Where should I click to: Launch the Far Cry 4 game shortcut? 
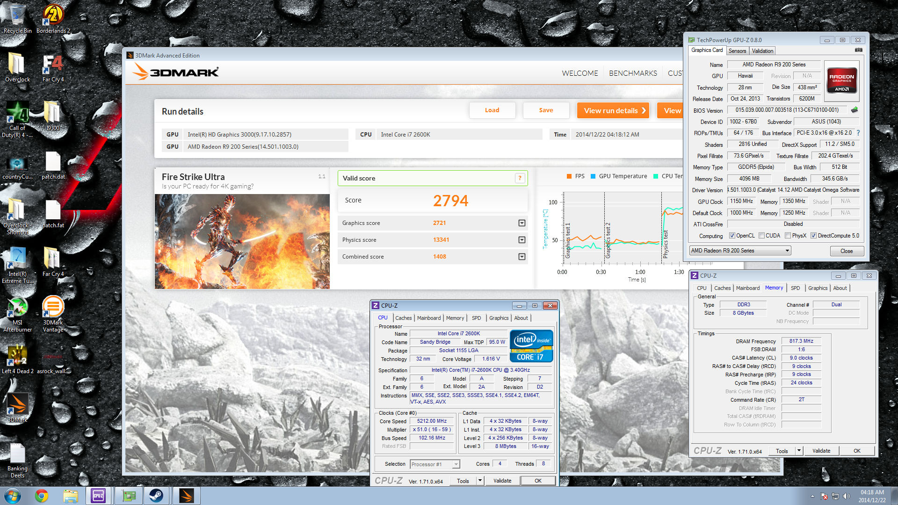coord(53,67)
